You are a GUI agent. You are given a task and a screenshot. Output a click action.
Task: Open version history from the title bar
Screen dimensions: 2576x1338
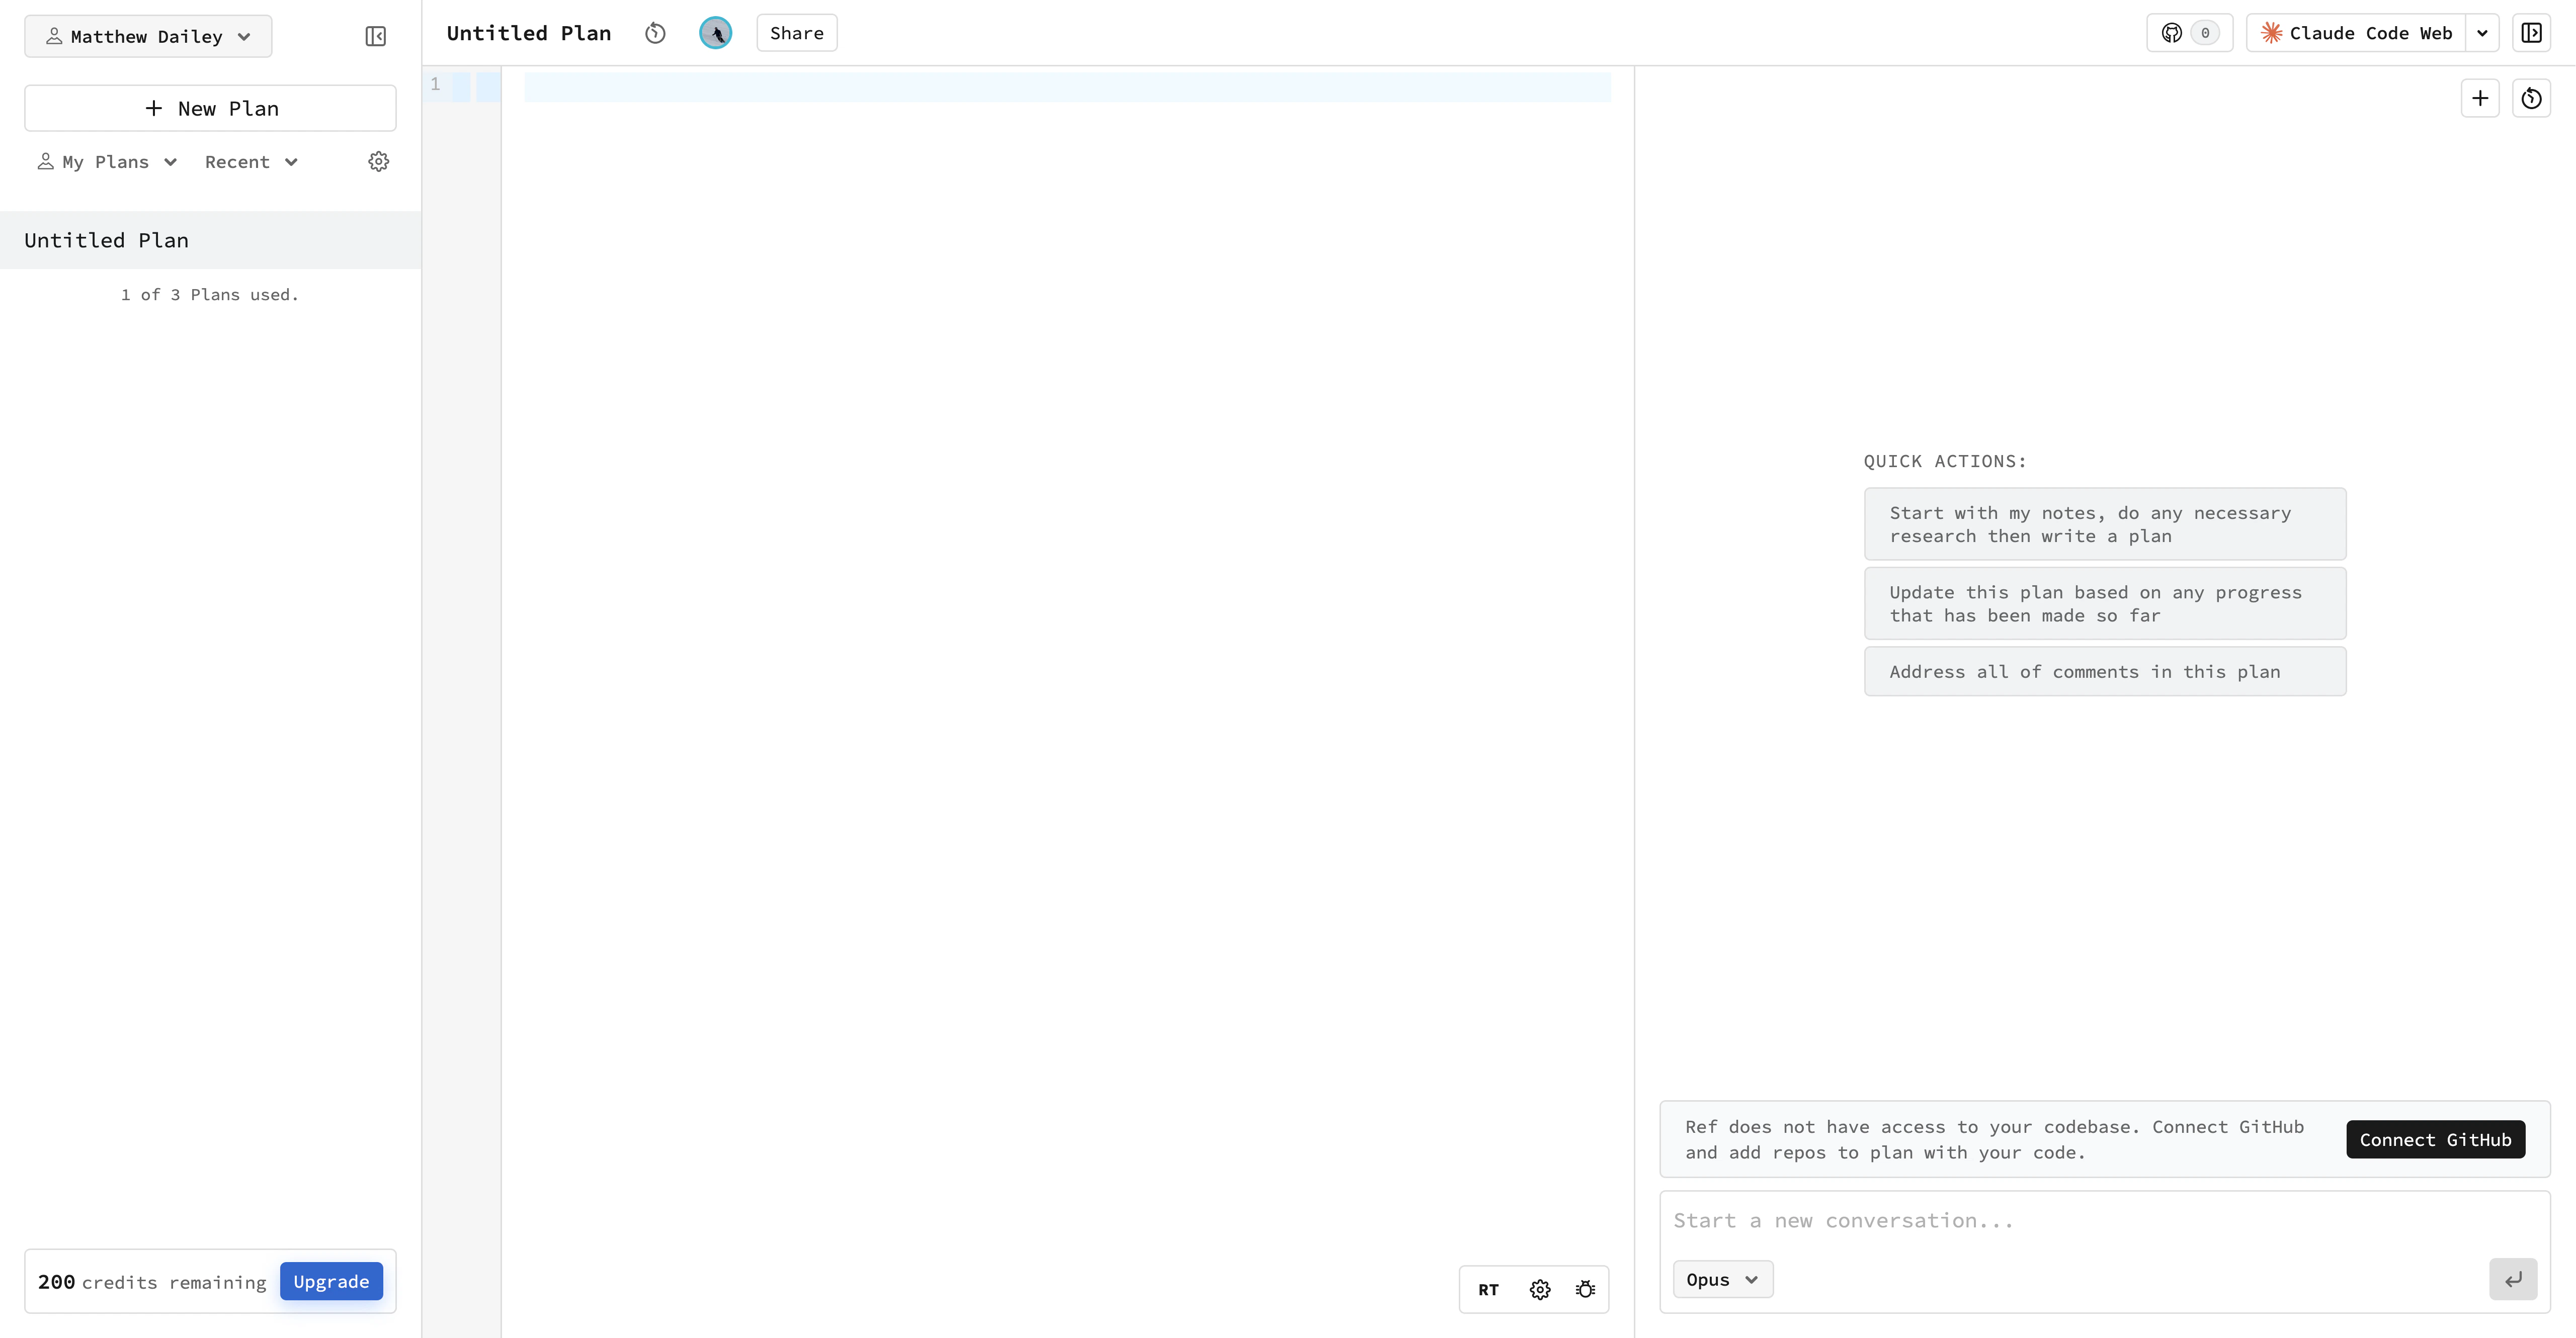point(655,33)
